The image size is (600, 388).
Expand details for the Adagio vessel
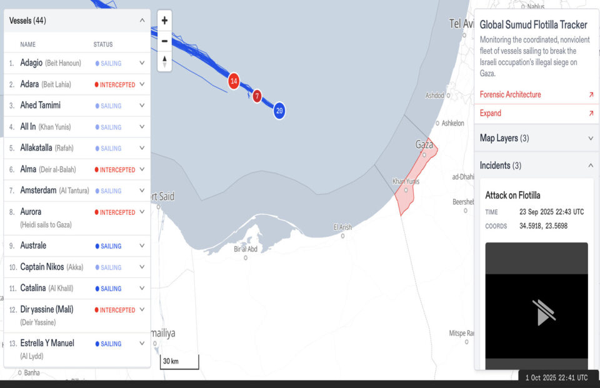[142, 63]
